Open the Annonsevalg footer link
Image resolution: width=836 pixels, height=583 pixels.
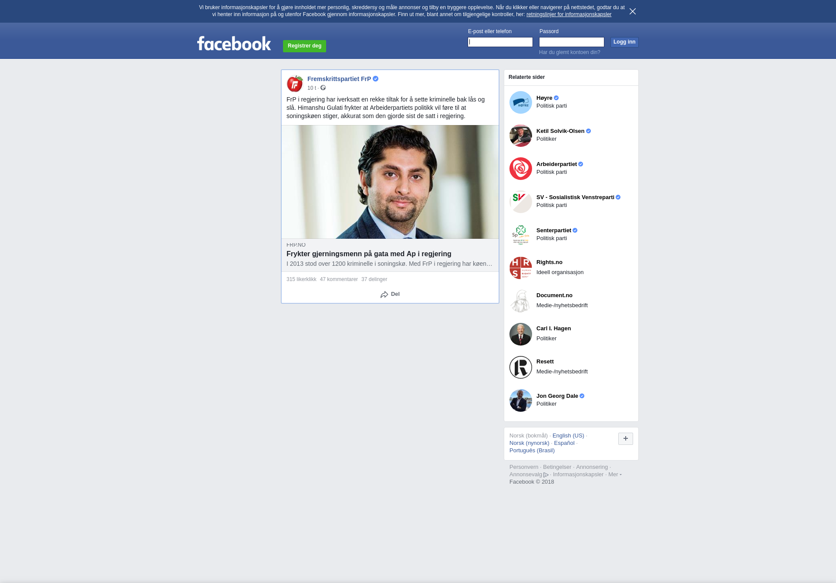(526, 475)
